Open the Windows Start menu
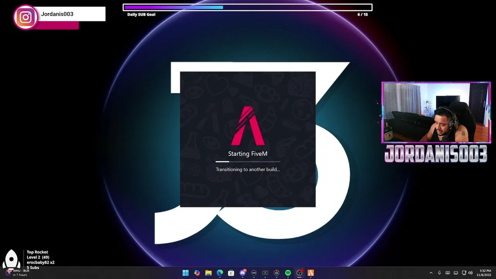The height and width of the screenshot is (279, 496). tap(186, 273)
